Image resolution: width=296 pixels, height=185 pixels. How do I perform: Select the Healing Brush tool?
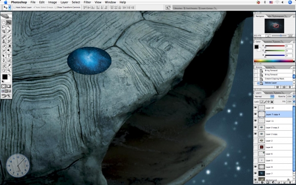(x=3, y=37)
